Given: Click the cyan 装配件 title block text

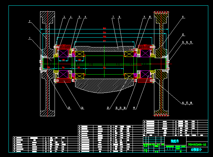Looking at the screenshot, I should click(175, 141).
